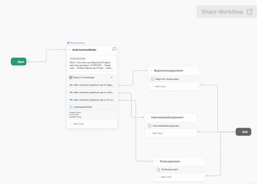
Task: Click the IntermediateAssignment card document icon
Action: click(149, 126)
